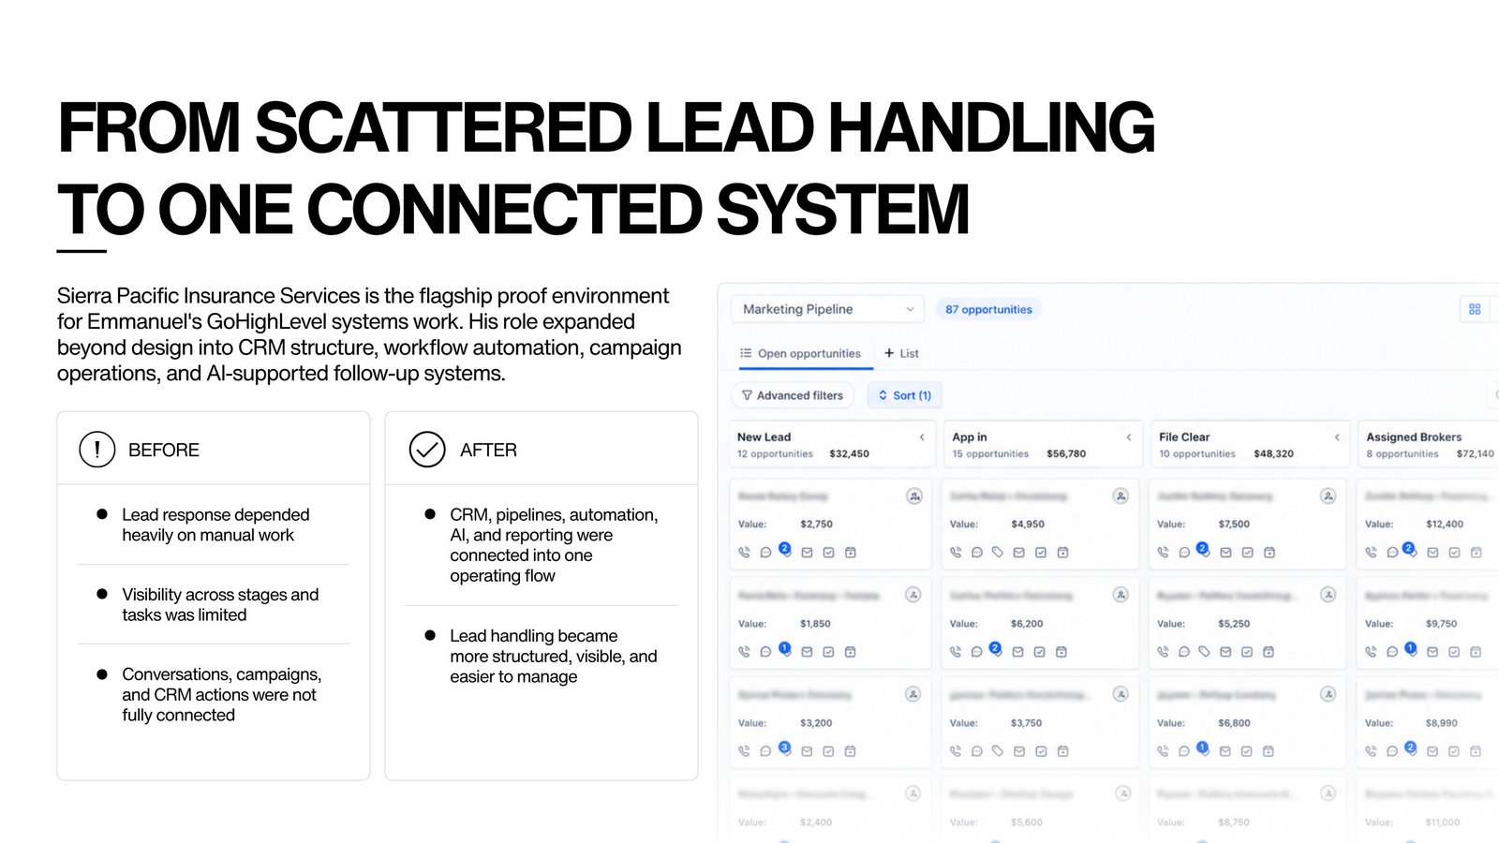Open Advanced filters
1499x843 pixels.
792,395
